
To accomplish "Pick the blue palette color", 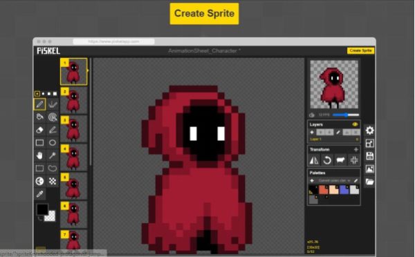I will 344,189.
